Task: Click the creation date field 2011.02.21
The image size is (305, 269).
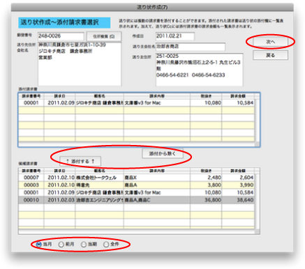Action: (175, 36)
